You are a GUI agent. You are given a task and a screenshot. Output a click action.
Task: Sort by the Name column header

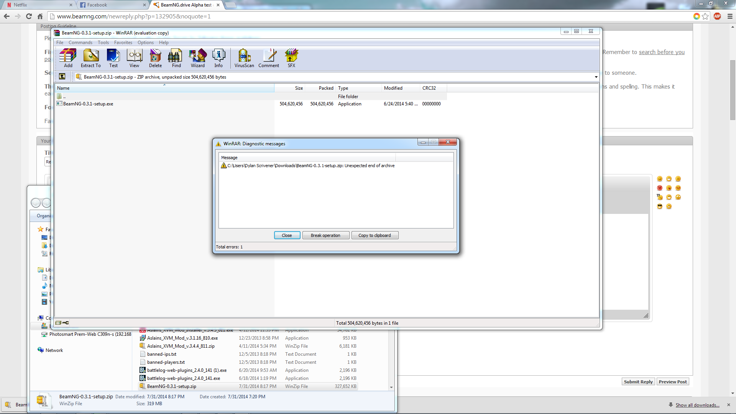(x=164, y=88)
